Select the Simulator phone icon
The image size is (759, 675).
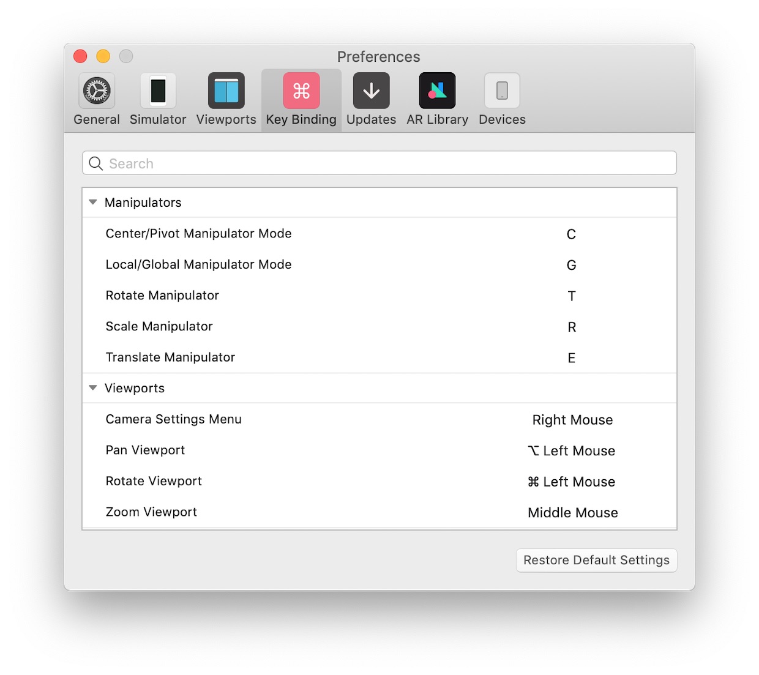coord(158,91)
